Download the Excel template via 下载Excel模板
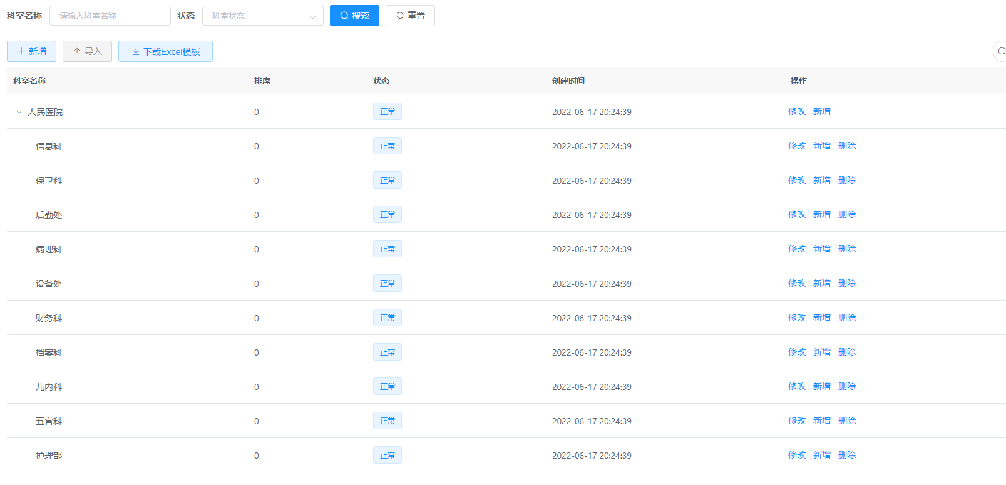 (x=165, y=51)
